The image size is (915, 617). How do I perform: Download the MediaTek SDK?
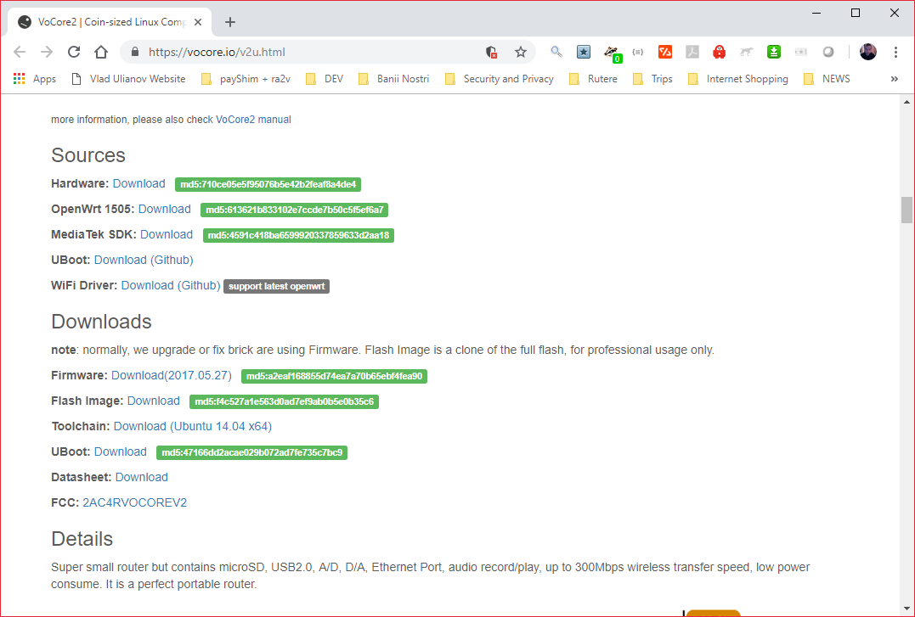[167, 234]
